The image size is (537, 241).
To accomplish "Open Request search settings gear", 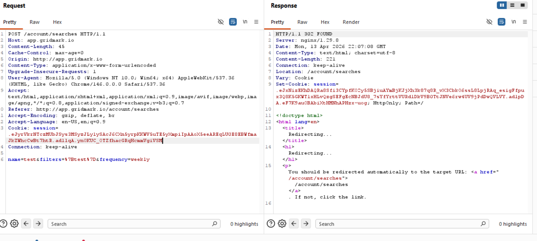I will pos(14,224).
